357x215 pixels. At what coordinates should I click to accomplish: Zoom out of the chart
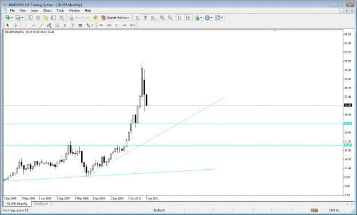(170, 18)
